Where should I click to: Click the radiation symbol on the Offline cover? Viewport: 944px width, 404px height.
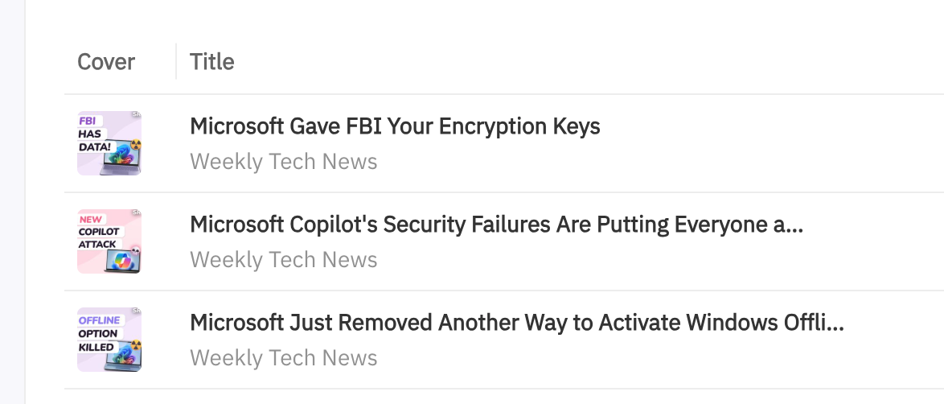click(x=135, y=343)
